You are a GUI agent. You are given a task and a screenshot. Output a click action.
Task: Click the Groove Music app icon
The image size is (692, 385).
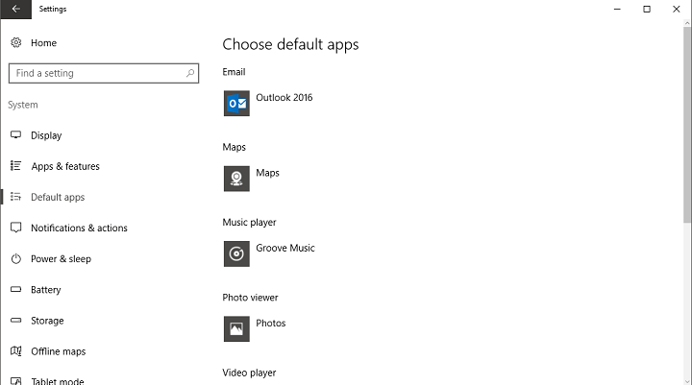[236, 253]
